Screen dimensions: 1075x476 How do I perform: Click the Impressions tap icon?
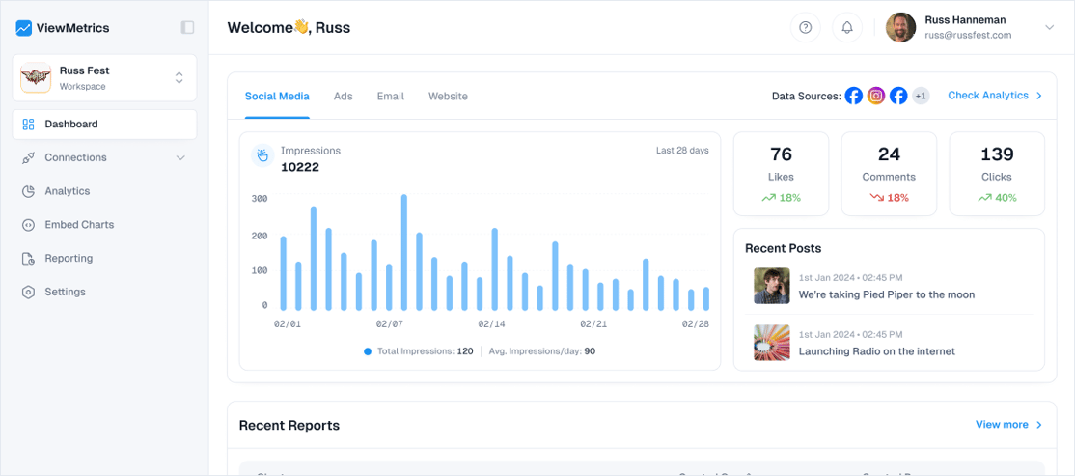click(x=262, y=157)
